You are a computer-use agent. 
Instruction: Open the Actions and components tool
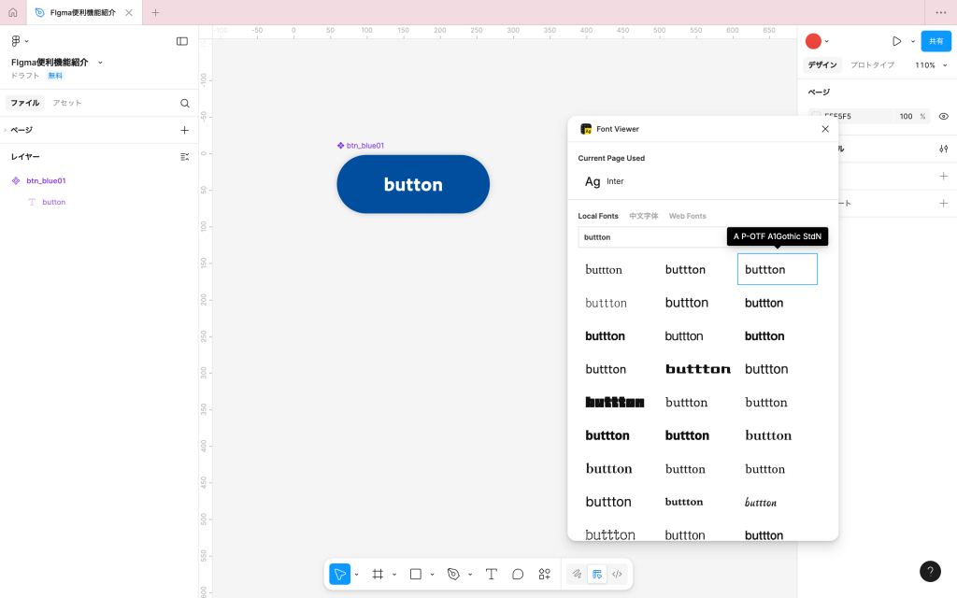[x=544, y=574]
